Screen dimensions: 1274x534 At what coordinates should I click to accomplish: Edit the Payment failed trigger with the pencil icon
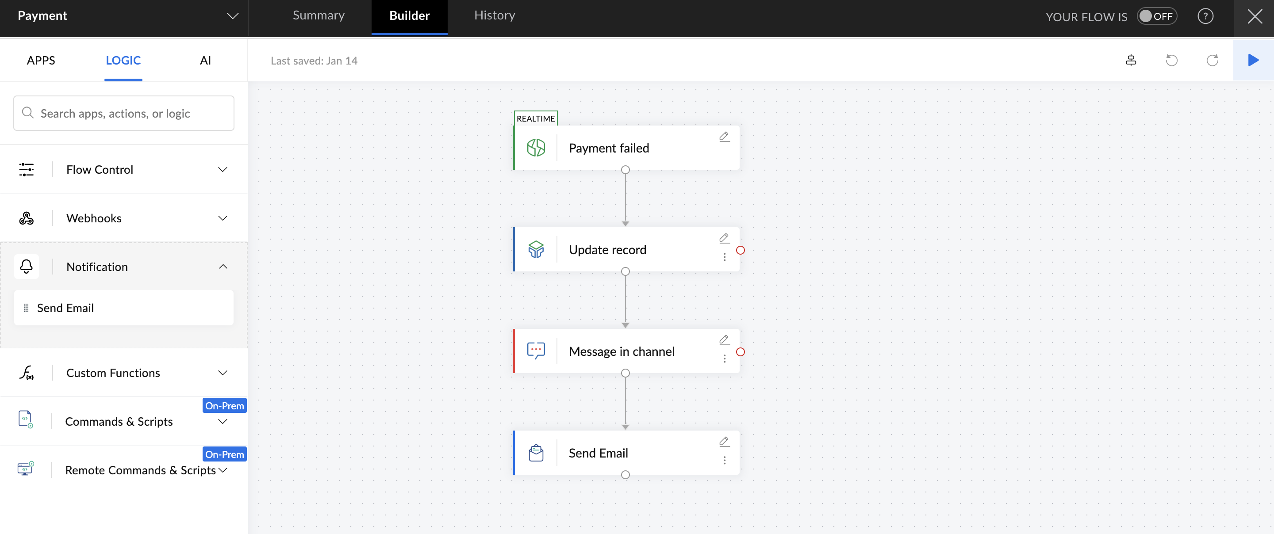tap(724, 137)
